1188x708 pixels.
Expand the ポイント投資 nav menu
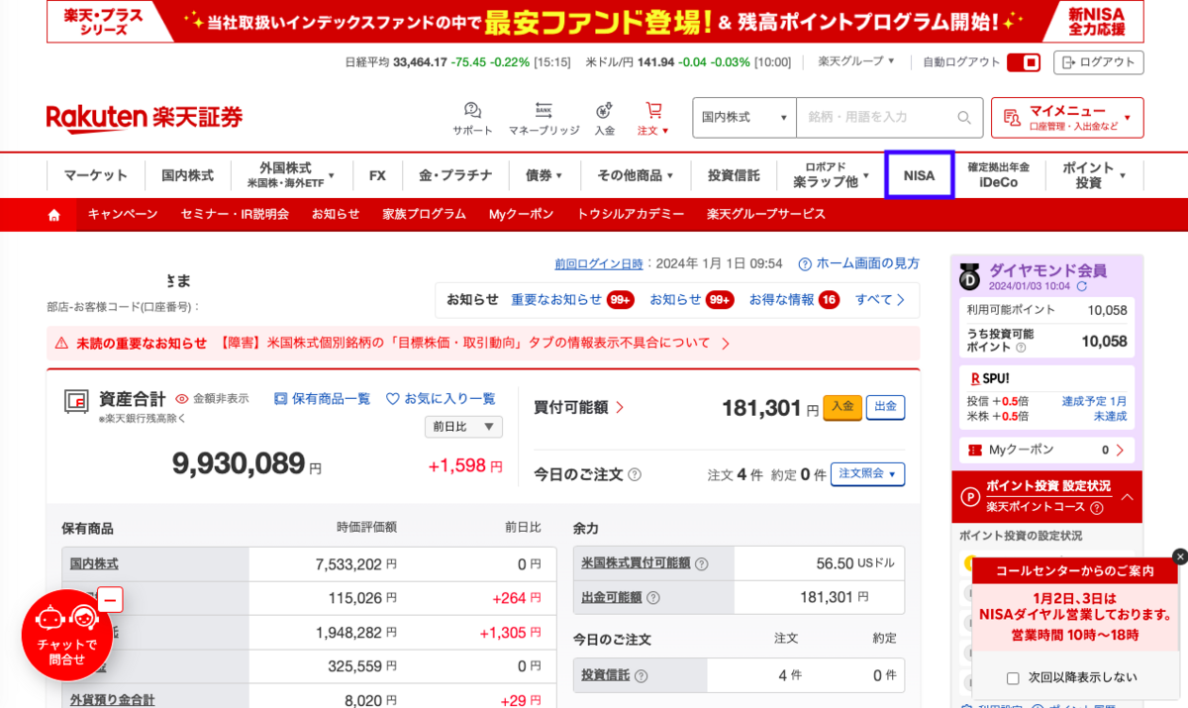point(1094,175)
